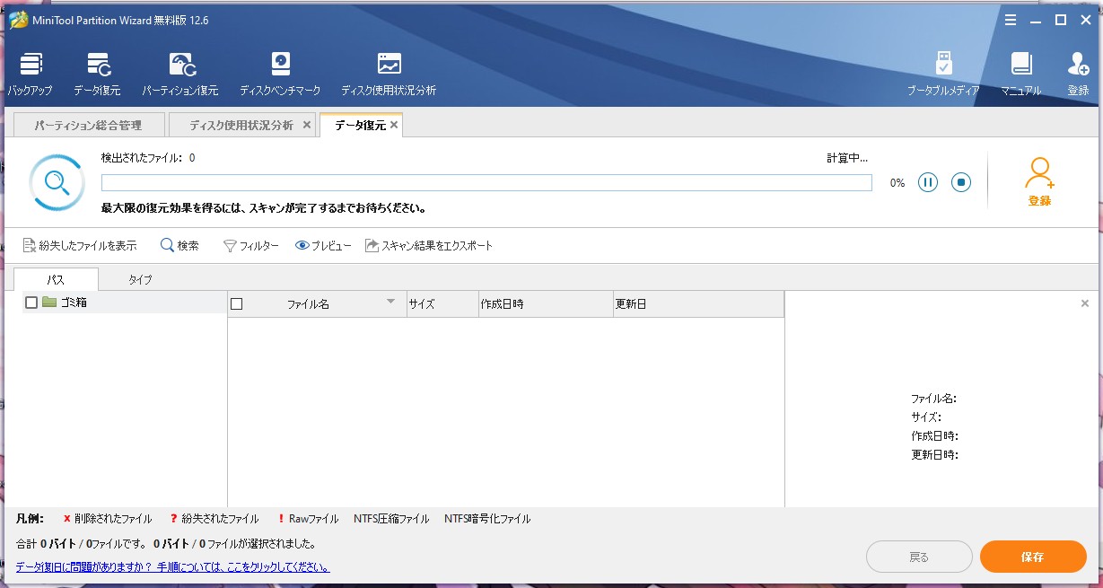
Task: Stop the running scan
Action: (x=961, y=182)
